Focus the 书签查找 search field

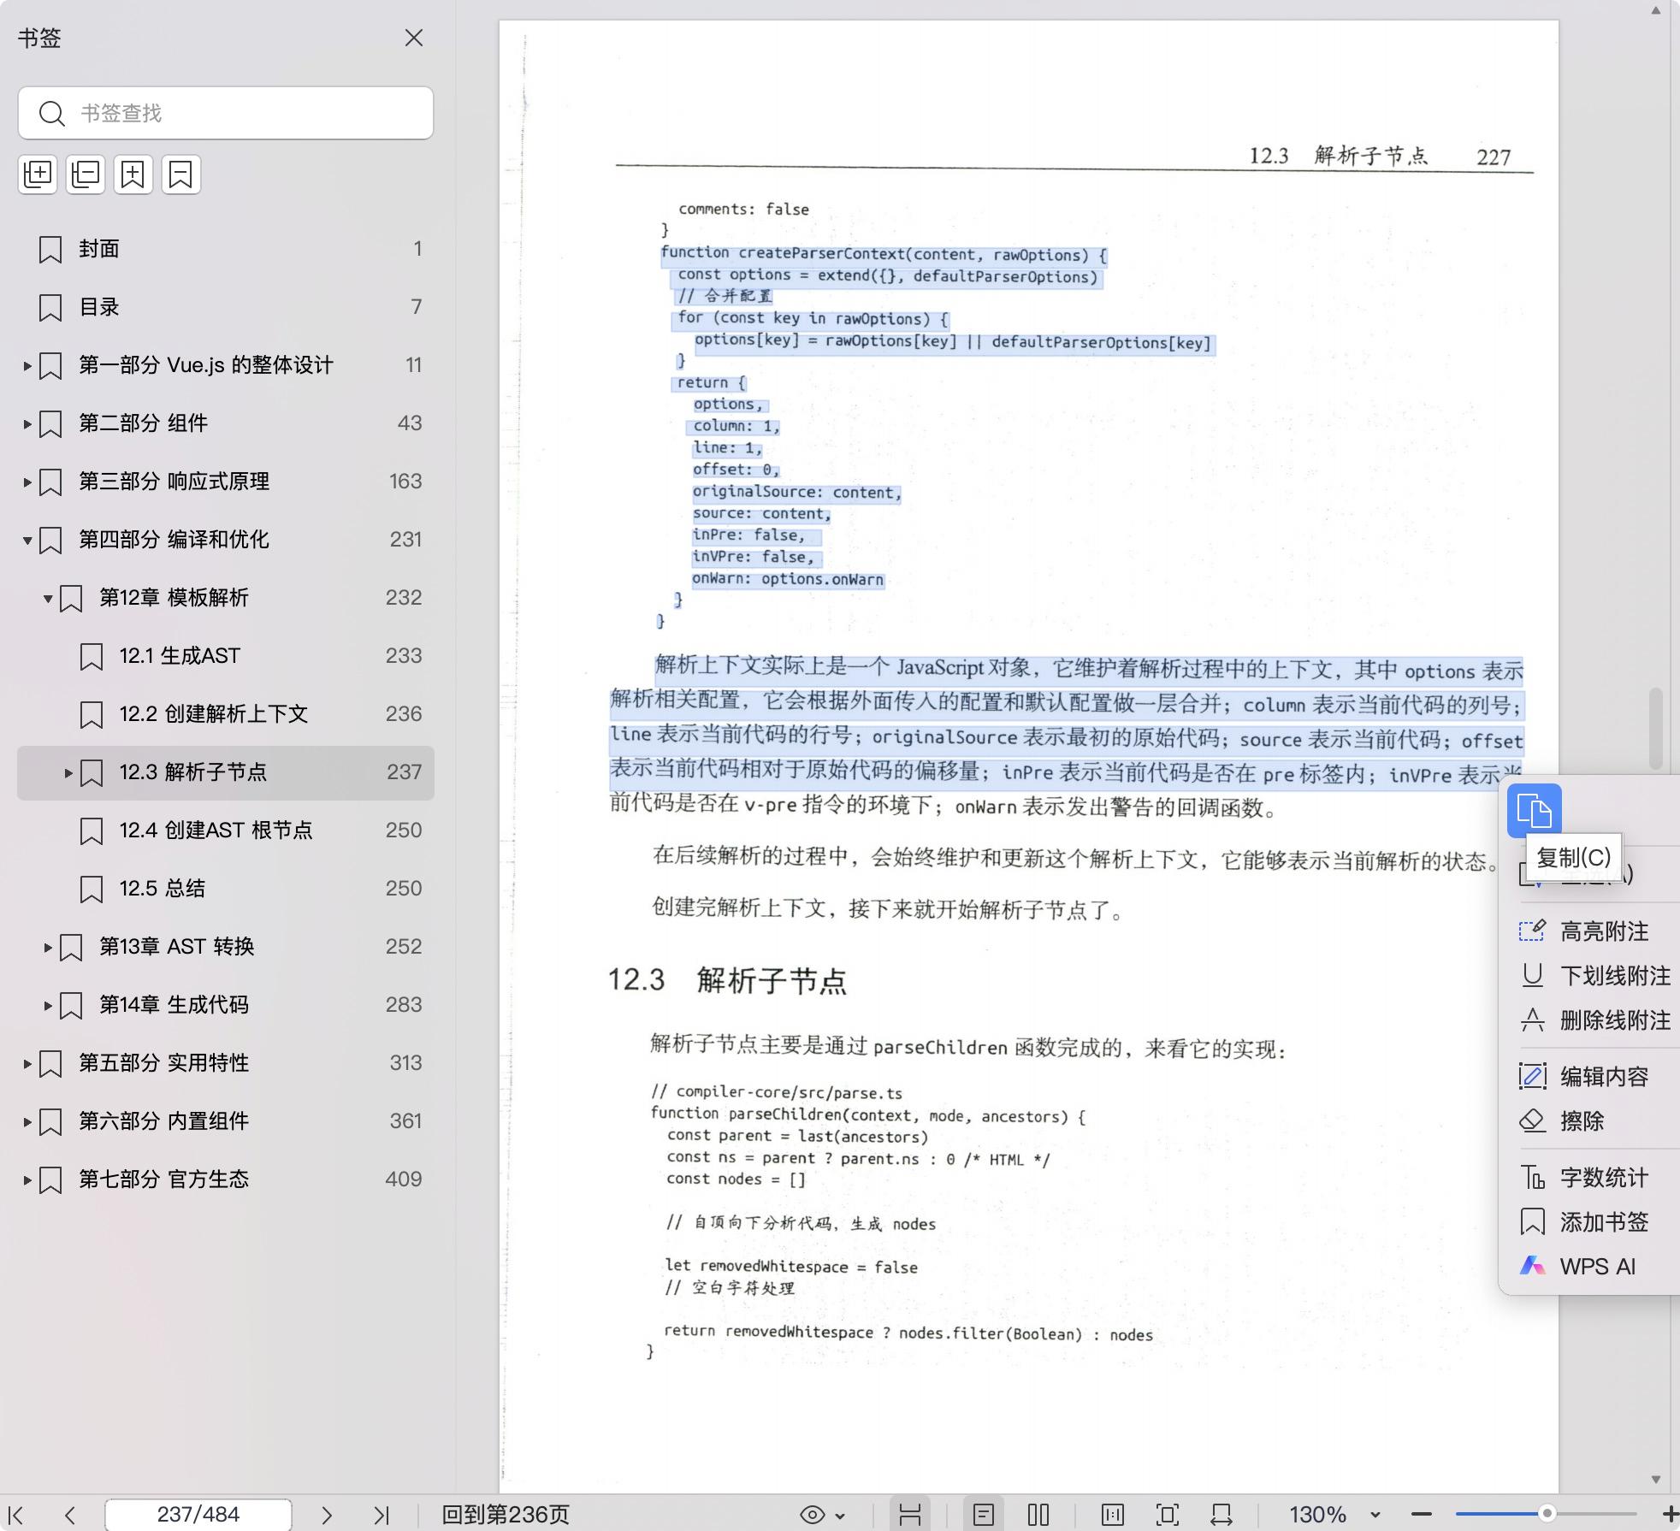226,113
